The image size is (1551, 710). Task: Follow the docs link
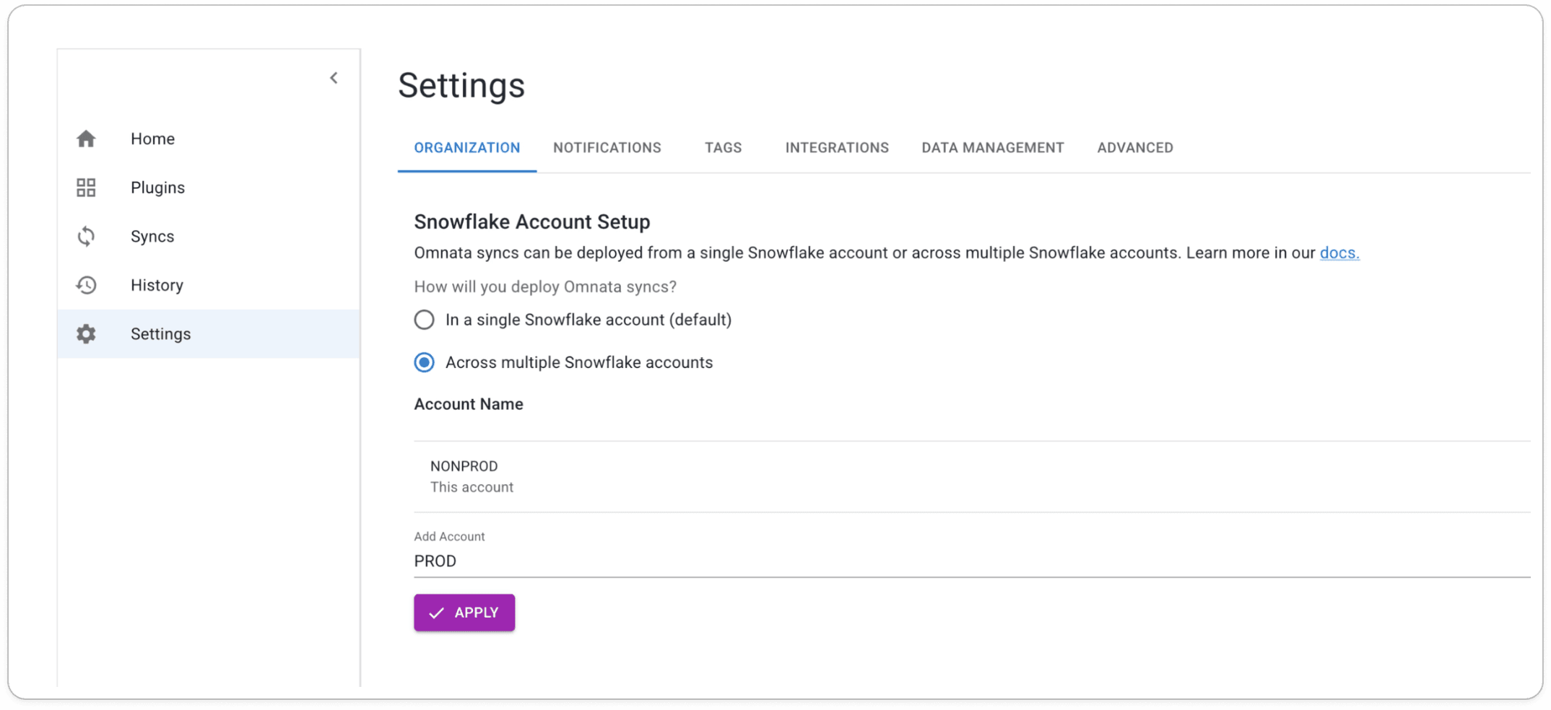pos(1339,253)
